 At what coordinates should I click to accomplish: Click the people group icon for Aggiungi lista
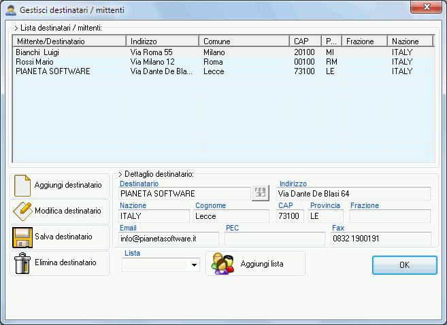click(x=222, y=264)
